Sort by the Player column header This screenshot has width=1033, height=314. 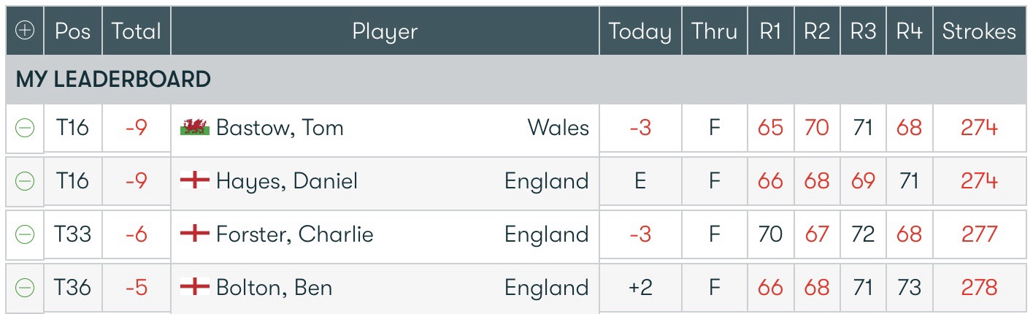tap(385, 31)
